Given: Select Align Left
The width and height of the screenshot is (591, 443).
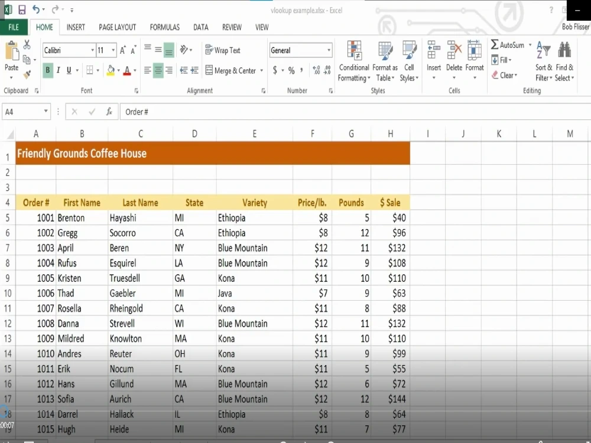Looking at the screenshot, I should (148, 70).
